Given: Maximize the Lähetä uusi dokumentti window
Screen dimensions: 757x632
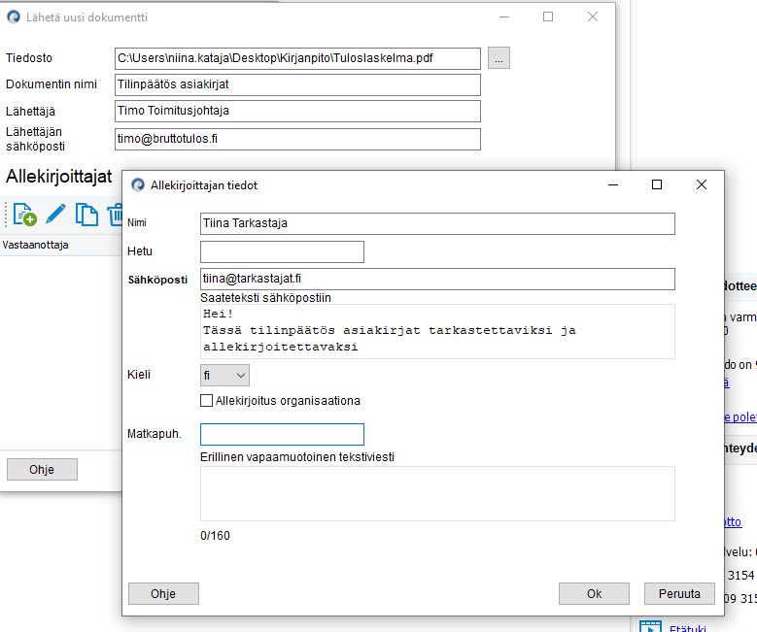Looking at the screenshot, I should 548,17.
